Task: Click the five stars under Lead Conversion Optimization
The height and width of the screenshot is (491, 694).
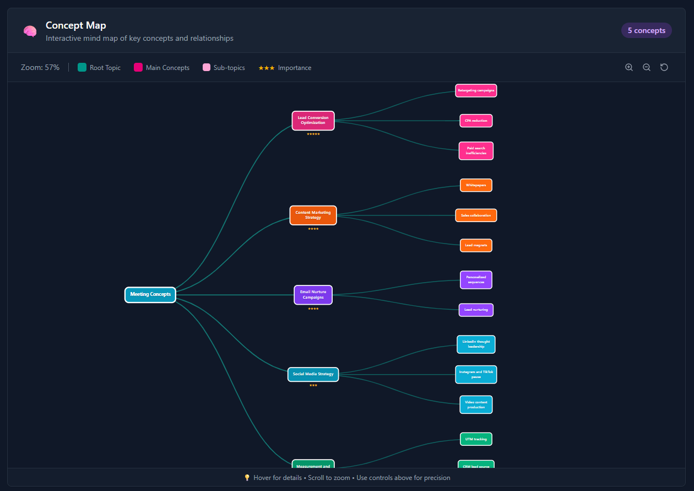Action: coord(313,133)
